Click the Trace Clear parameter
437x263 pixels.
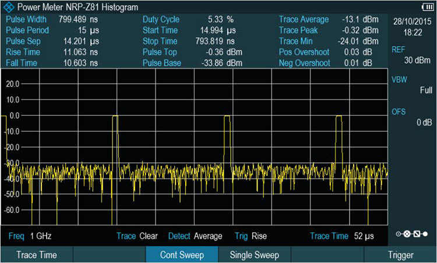(x=137, y=236)
